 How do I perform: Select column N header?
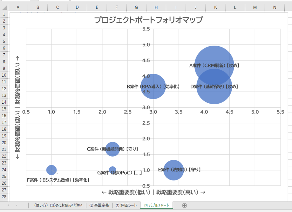tap(274, 7)
